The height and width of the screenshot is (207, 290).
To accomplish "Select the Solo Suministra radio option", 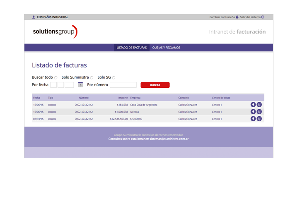I will [x=92, y=78].
